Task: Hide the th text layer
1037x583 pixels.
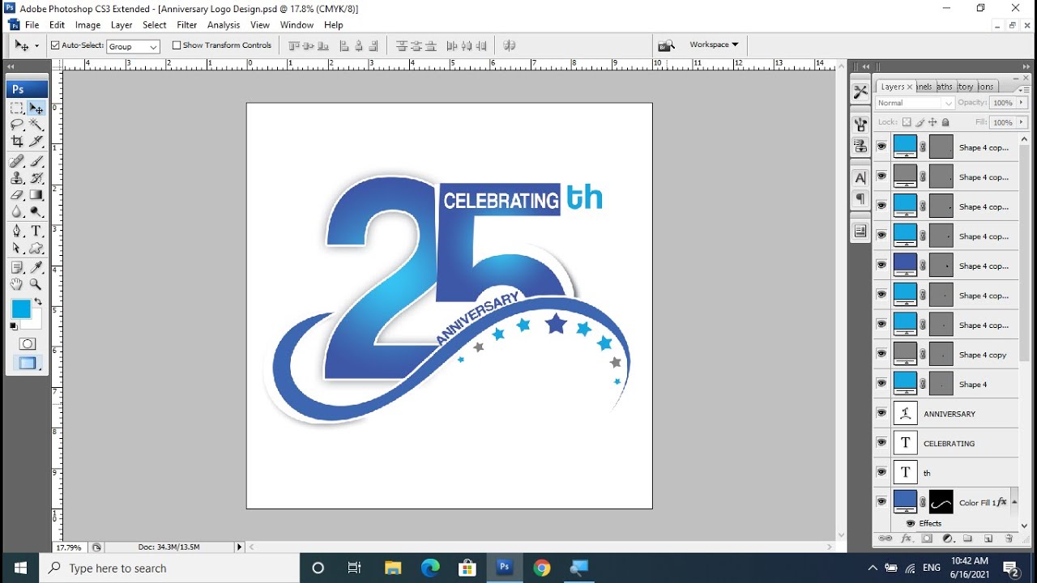Action: tap(881, 472)
